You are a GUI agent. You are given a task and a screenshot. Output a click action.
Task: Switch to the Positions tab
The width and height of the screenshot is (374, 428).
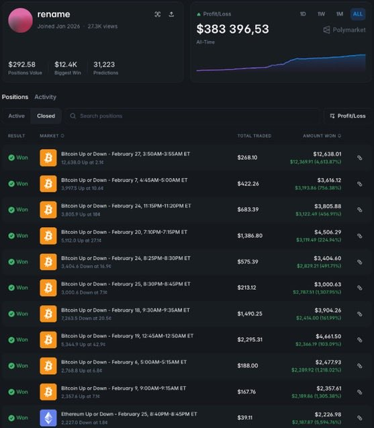(x=15, y=97)
